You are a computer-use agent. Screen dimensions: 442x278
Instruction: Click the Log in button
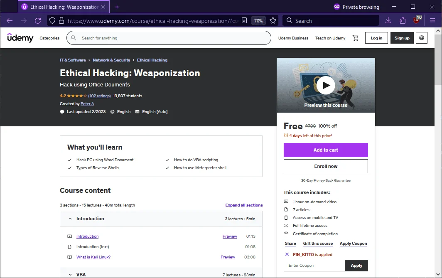376,38
